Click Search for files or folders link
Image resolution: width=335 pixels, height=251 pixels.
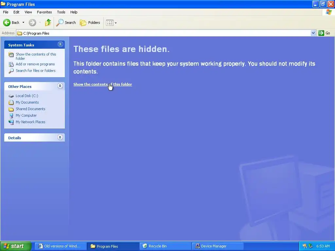(35, 71)
